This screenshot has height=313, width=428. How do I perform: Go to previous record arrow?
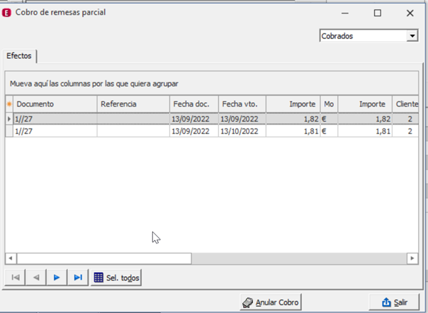pos(36,278)
